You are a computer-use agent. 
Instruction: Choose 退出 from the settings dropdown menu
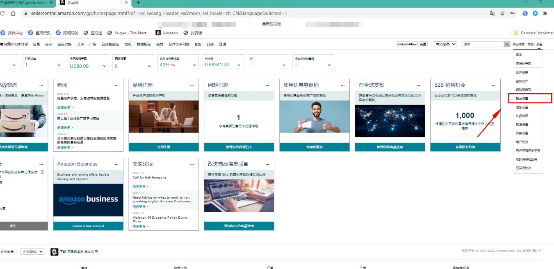pos(519,54)
